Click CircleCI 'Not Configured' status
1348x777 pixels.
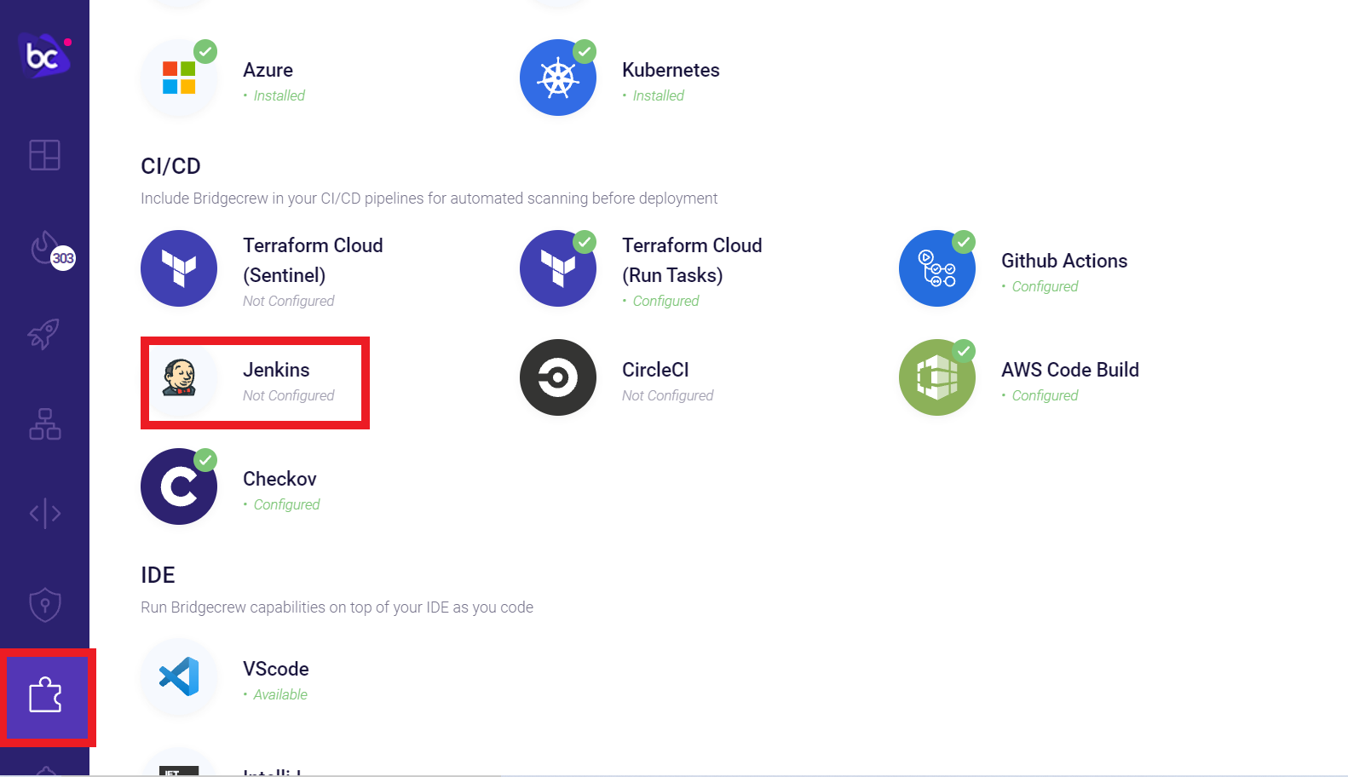(x=668, y=395)
